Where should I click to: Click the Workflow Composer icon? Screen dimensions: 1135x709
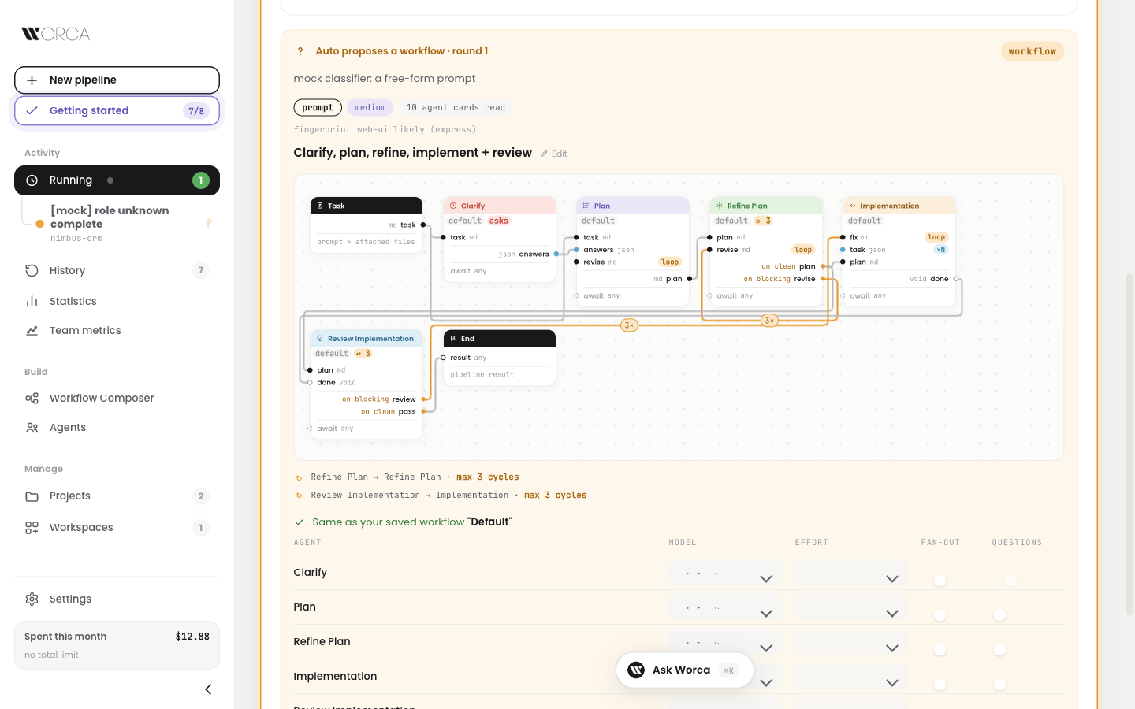pos(32,399)
